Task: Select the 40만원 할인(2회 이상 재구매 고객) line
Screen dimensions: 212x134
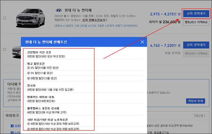Action: [x=47, y=112]
